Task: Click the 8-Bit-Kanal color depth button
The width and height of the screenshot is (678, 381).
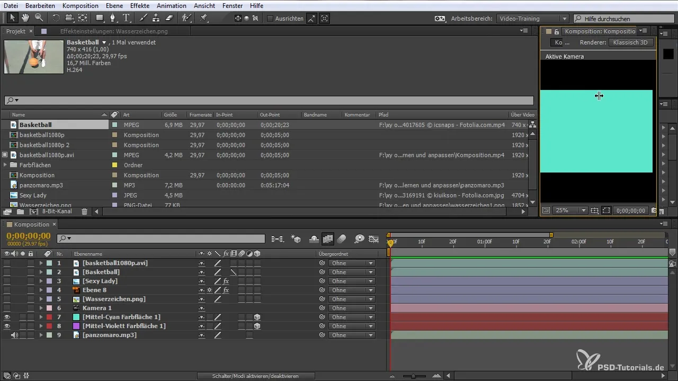Action: point(57,212)
